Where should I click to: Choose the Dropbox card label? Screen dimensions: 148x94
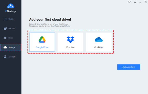pyautogui.click(x=70, y=47)
